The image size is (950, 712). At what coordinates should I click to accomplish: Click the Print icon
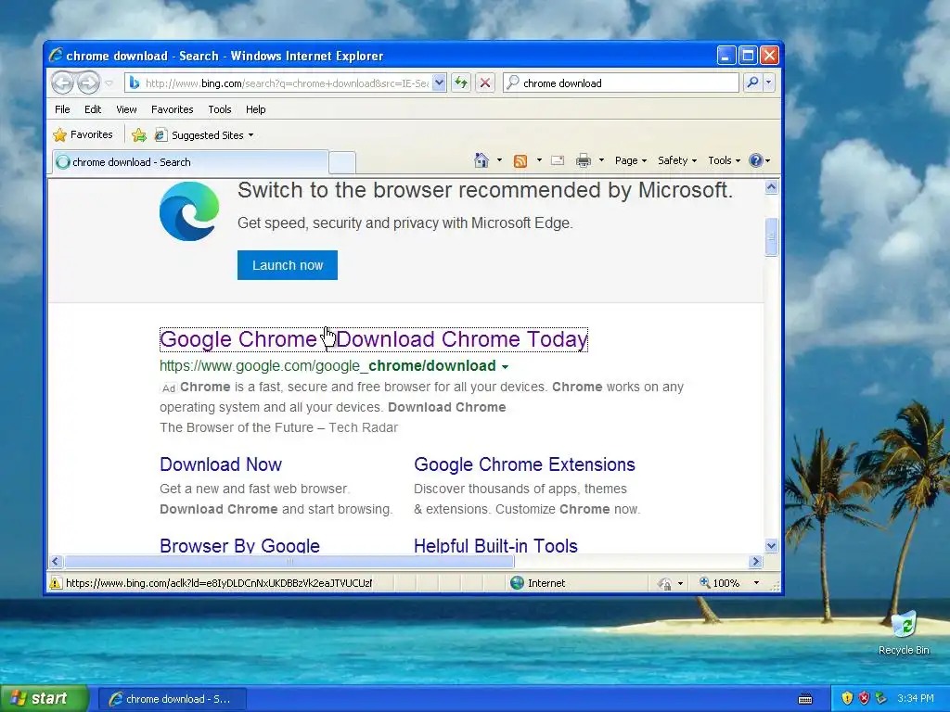584,160
